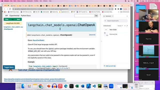The height and width of the screenshot is (90, 160).
Task: Open Chrome from the Dock
Action: 40,86
